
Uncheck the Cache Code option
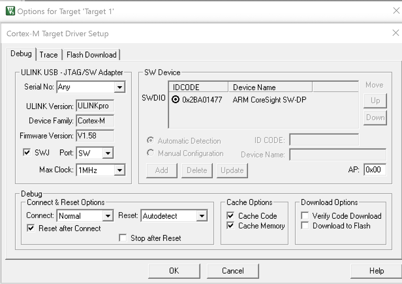click(x=230, y=216)
